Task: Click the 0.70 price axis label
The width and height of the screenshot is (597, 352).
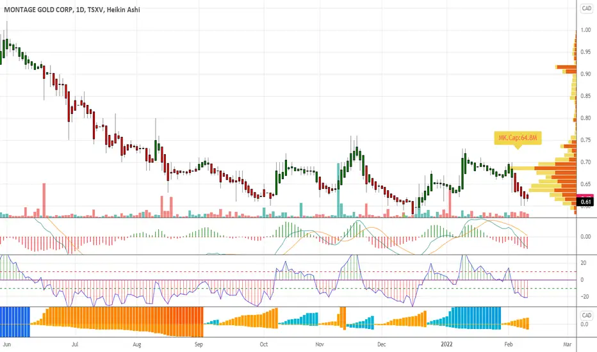Action: tap(586, 162)
